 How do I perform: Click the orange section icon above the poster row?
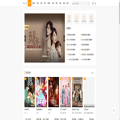(25, 73)
